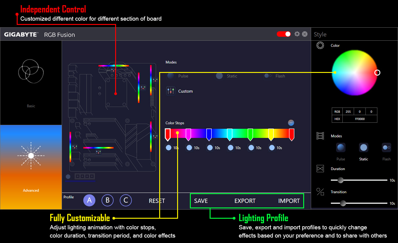Select the Custom mode icon

[171, 91]
